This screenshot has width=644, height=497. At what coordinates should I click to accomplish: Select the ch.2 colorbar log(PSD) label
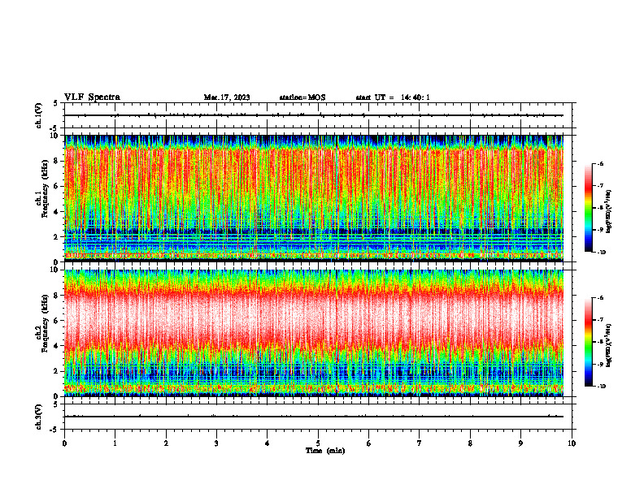click(608, 346)
